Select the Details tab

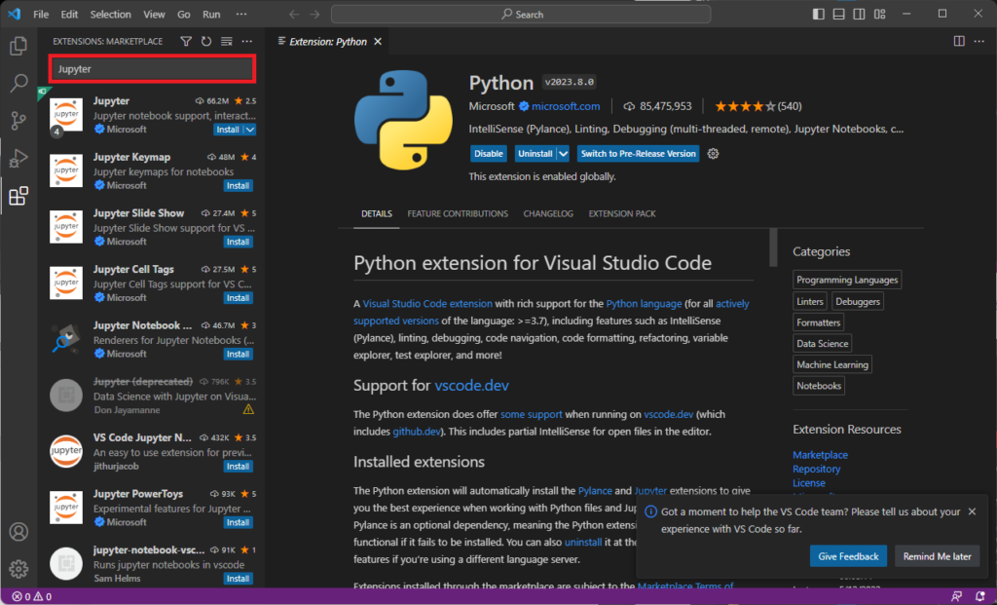point(377,213)
